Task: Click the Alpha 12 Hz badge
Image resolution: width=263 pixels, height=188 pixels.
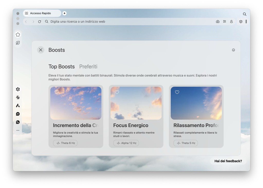Action: [x=126, y=143]
